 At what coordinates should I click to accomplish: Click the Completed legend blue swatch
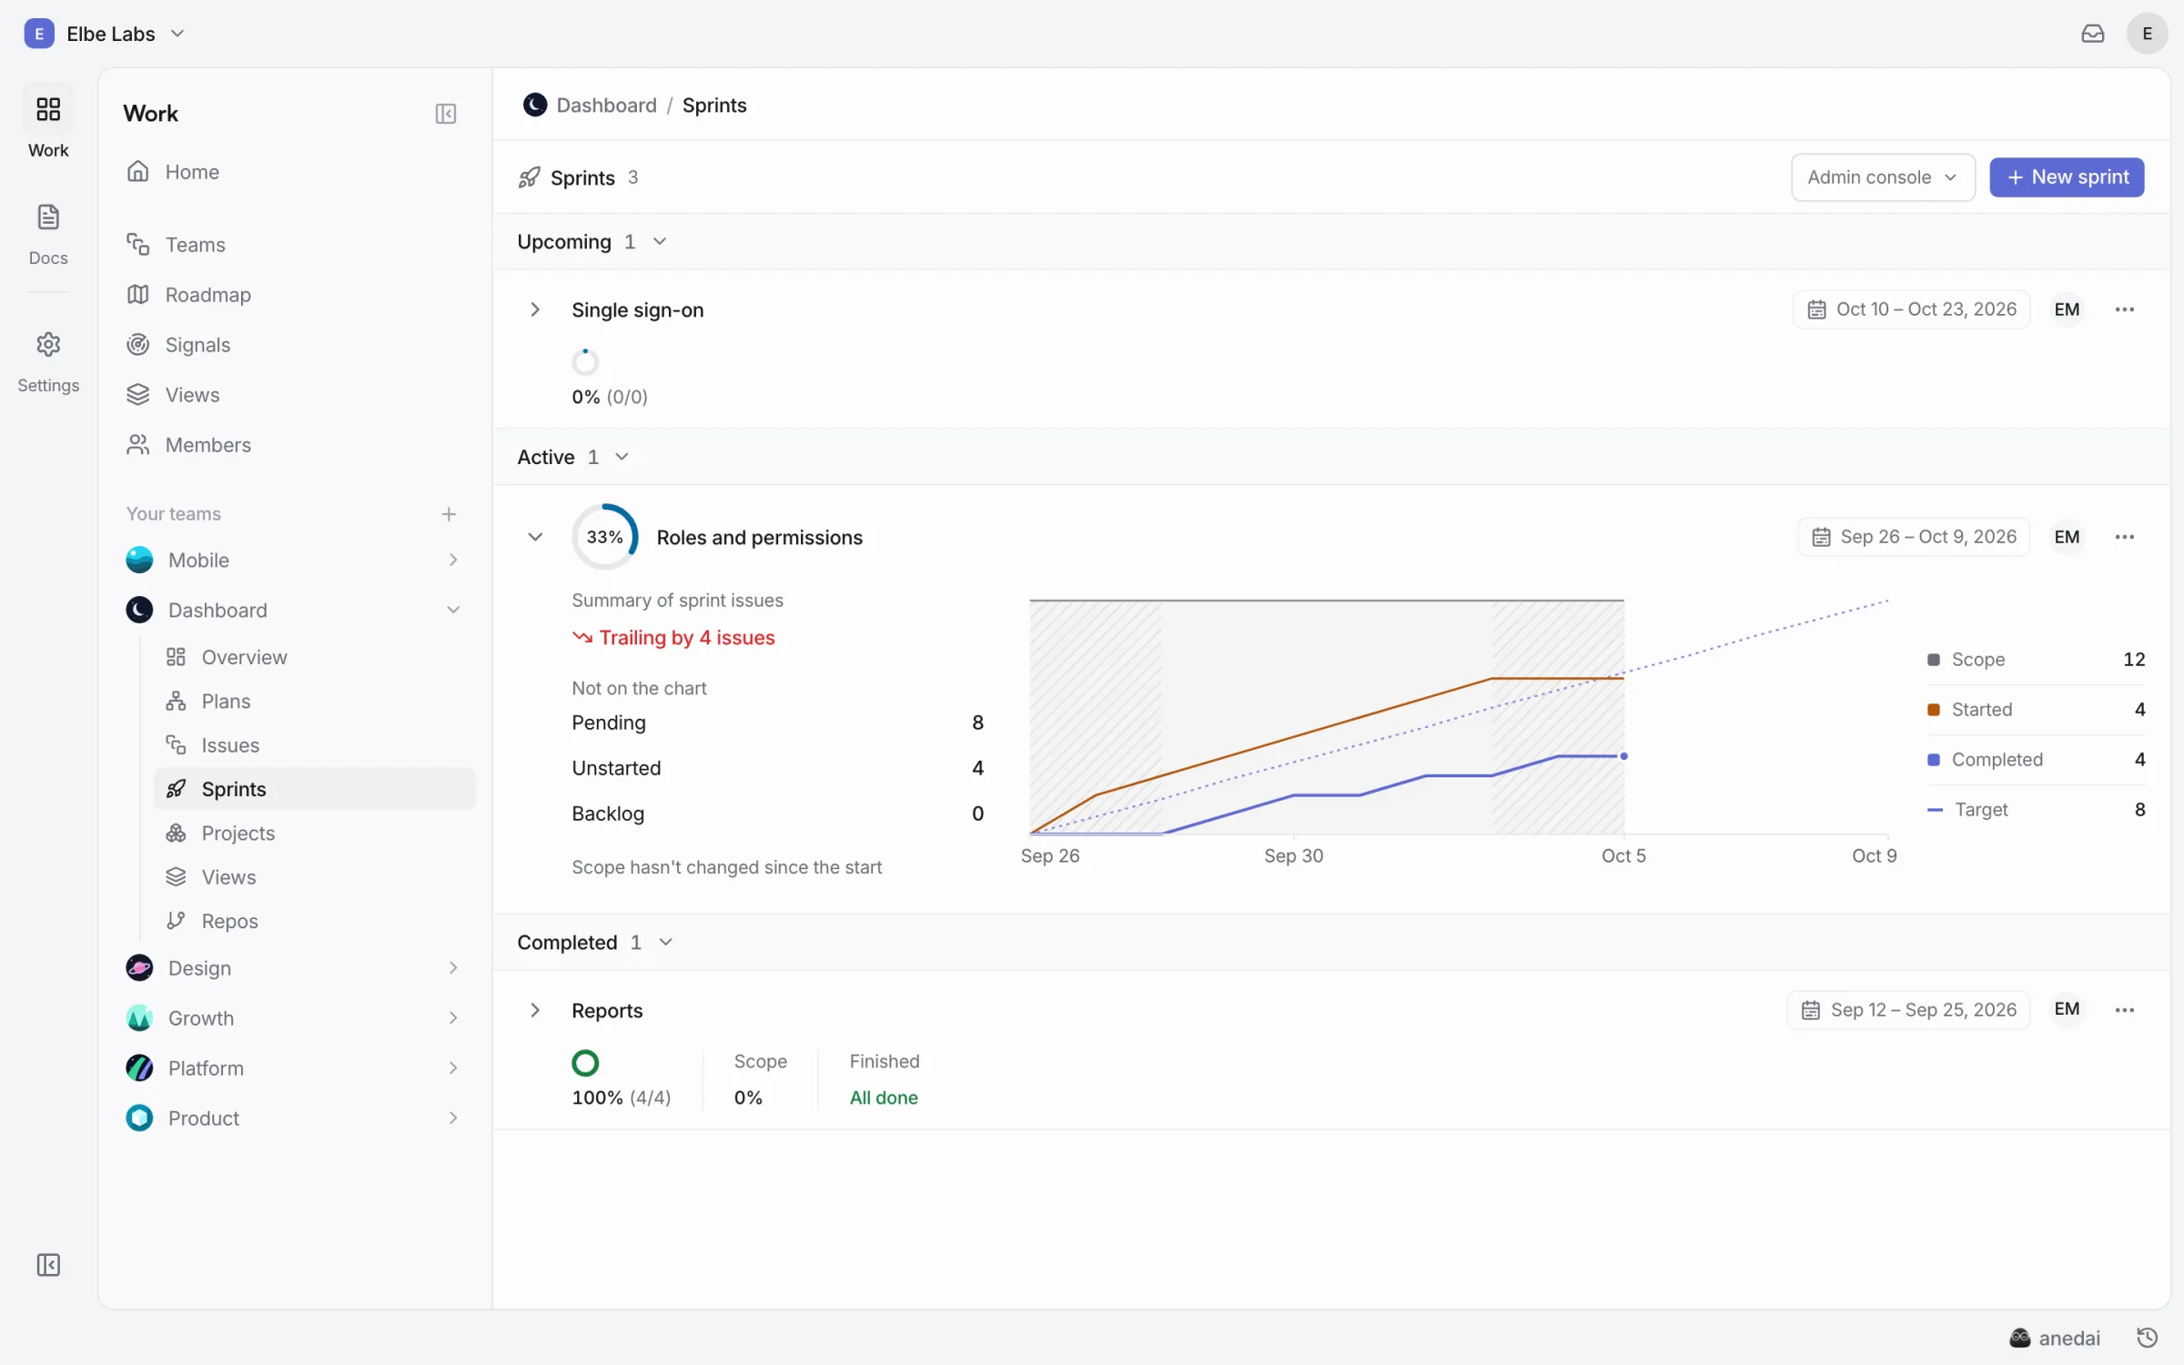[1934, 760]
